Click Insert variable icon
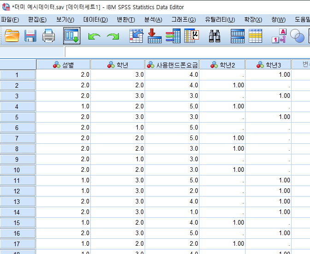310x254 pixels. pos(256,36)
